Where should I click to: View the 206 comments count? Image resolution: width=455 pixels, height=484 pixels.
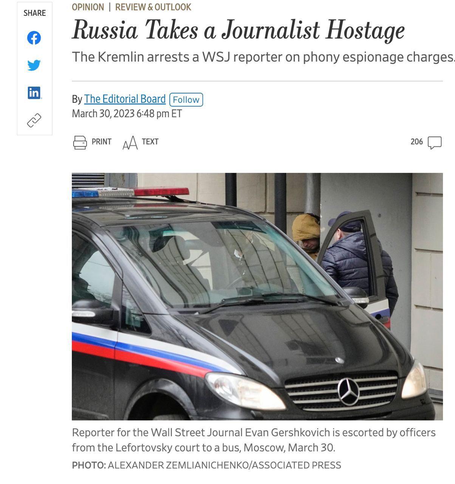[416, 142]
